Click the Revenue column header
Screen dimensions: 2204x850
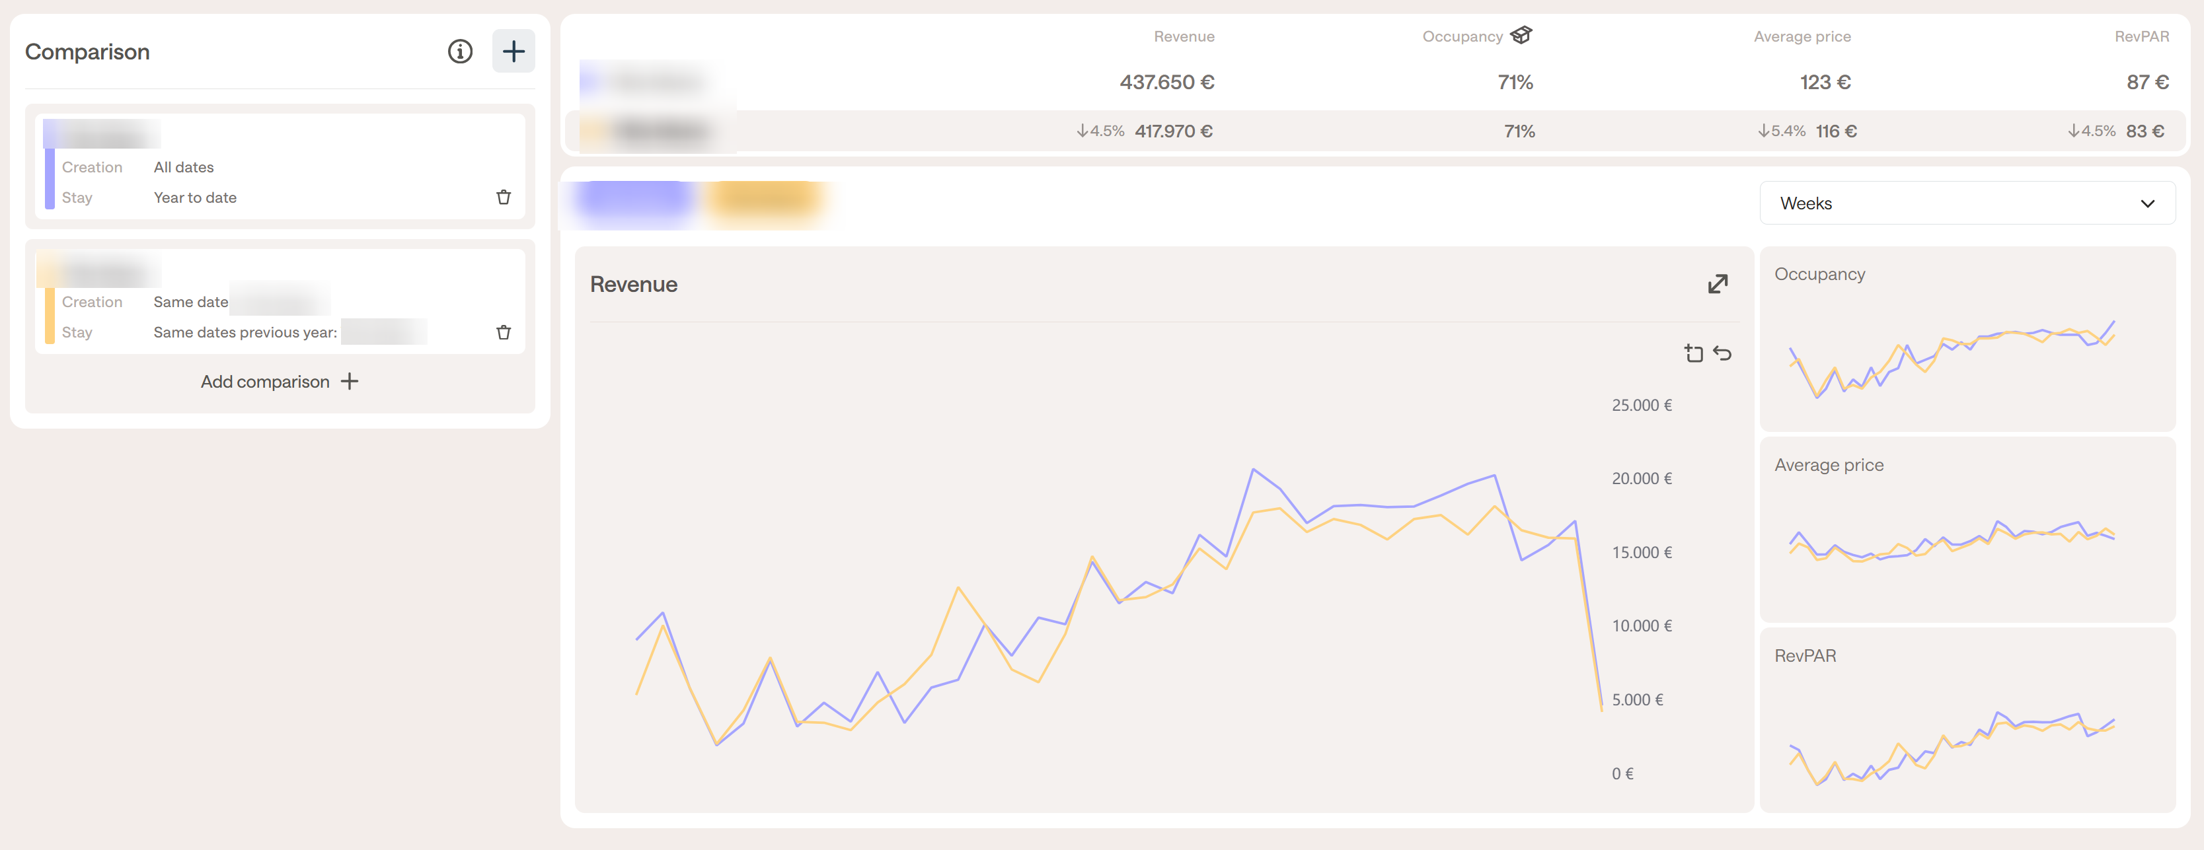point(1183,37)
